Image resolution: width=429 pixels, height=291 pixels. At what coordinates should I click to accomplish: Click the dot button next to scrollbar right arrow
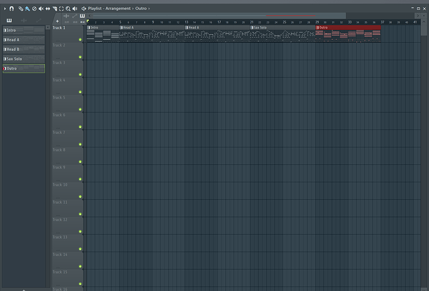point(424,16)
